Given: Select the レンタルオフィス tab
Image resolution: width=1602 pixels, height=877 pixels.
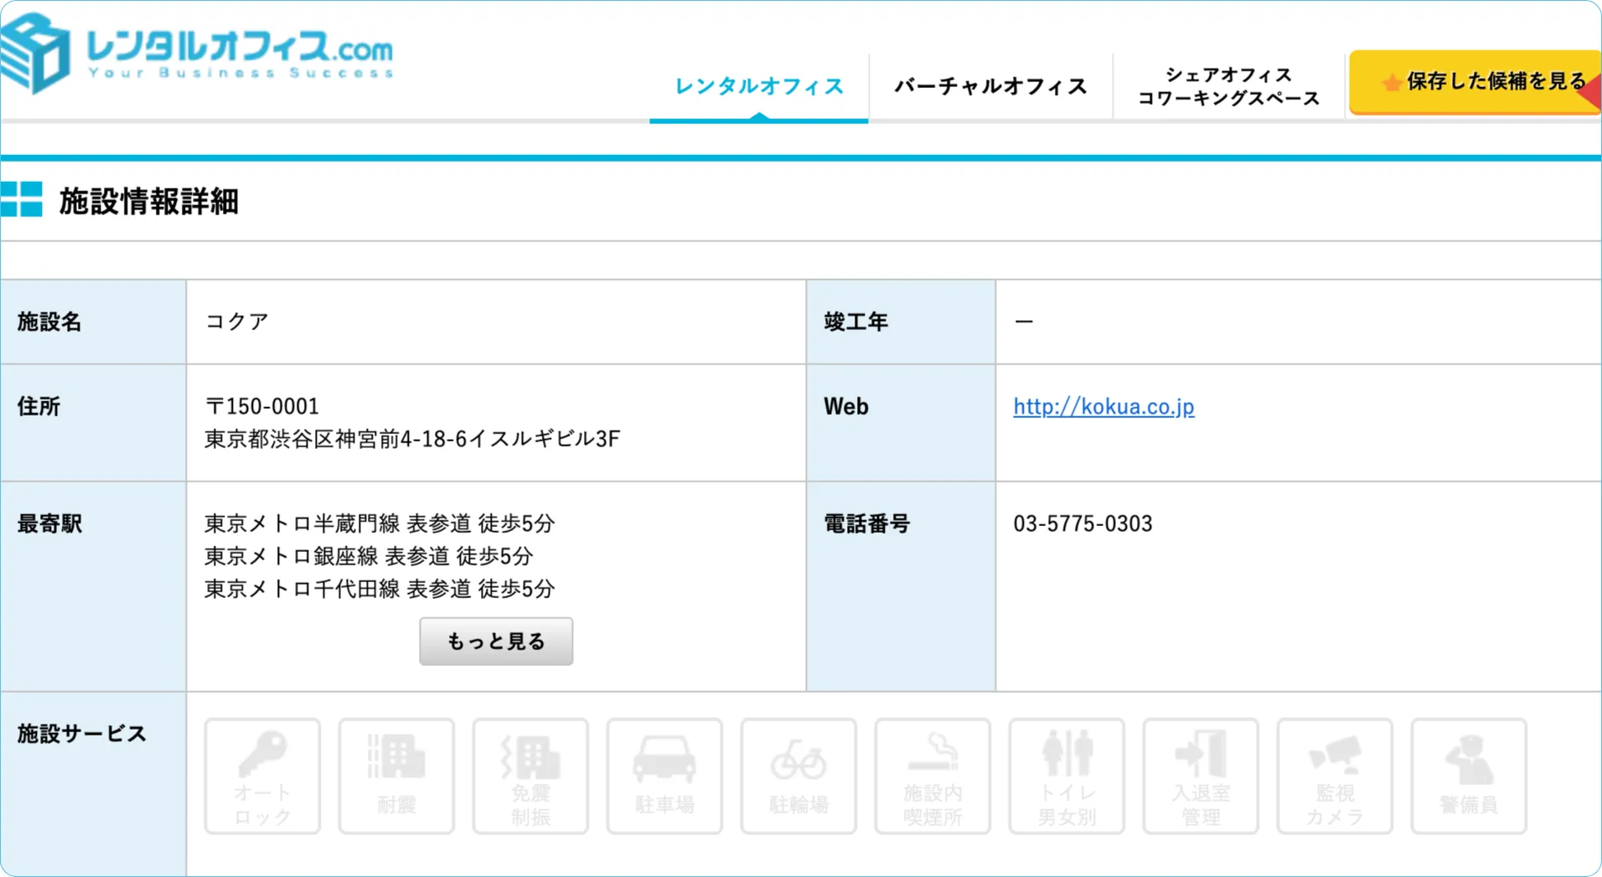Looking at the screenshot, I should [757, 85].
